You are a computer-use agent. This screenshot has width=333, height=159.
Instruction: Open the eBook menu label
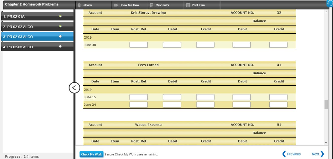click(x=88, y=5)
